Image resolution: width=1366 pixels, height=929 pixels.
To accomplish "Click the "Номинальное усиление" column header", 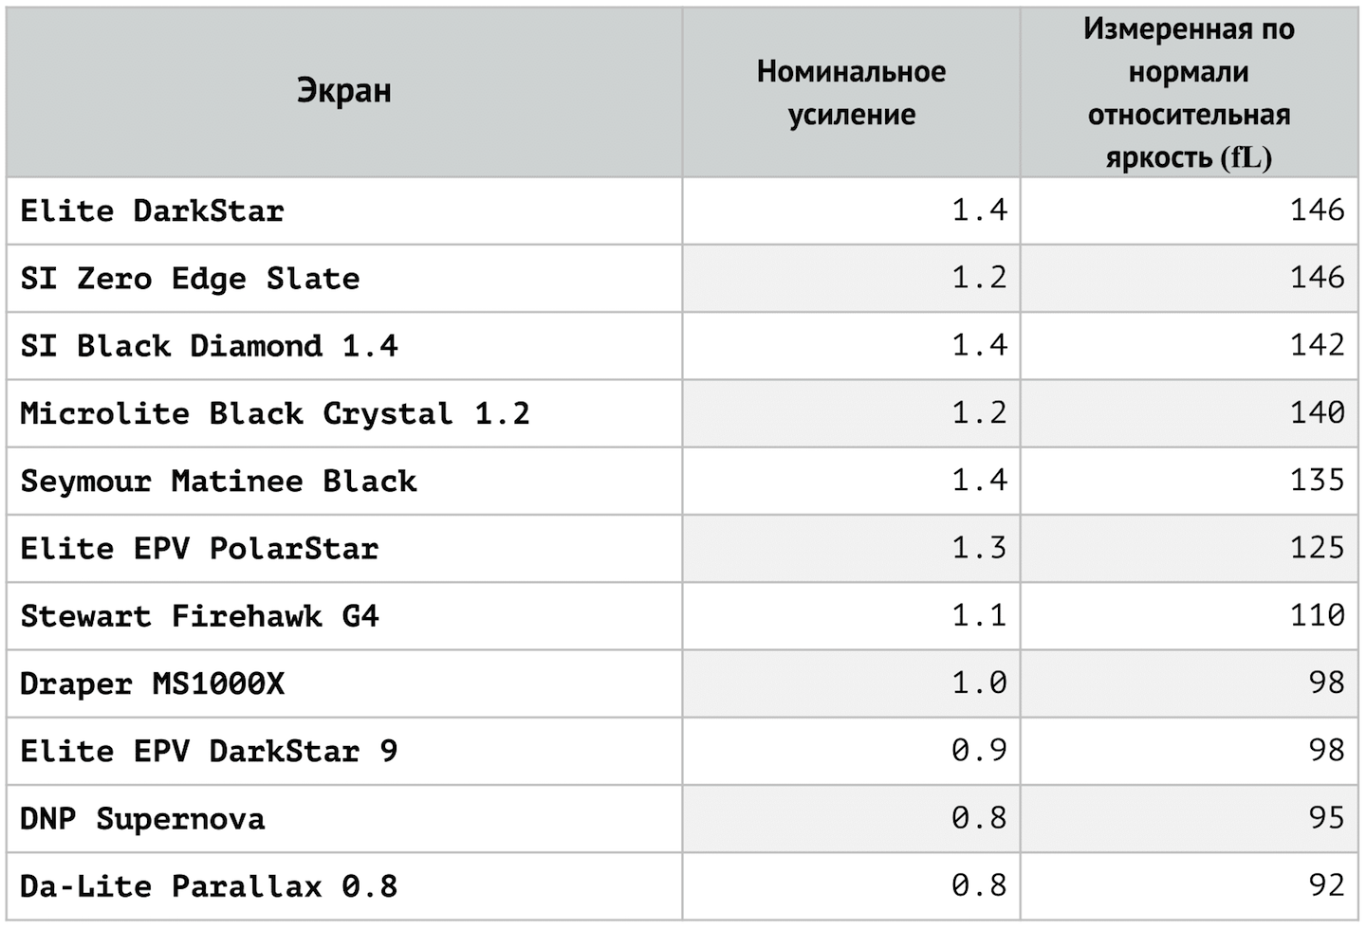I will click(851, 93).
